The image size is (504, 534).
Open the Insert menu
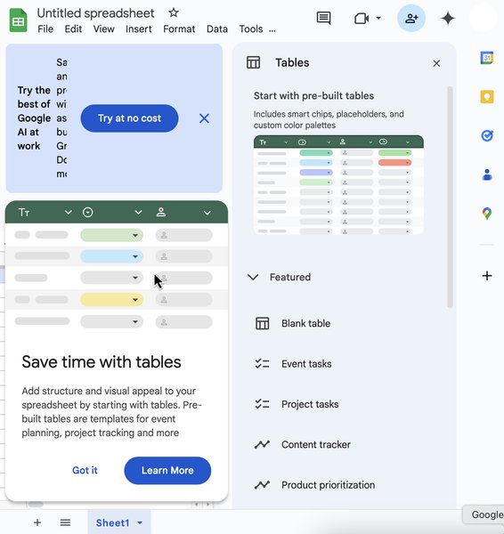coord(138,29)
